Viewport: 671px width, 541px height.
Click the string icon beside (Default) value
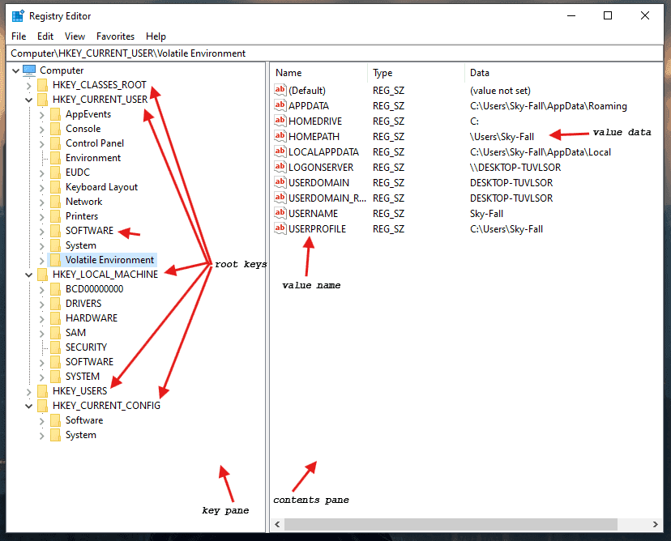point(280,90)
